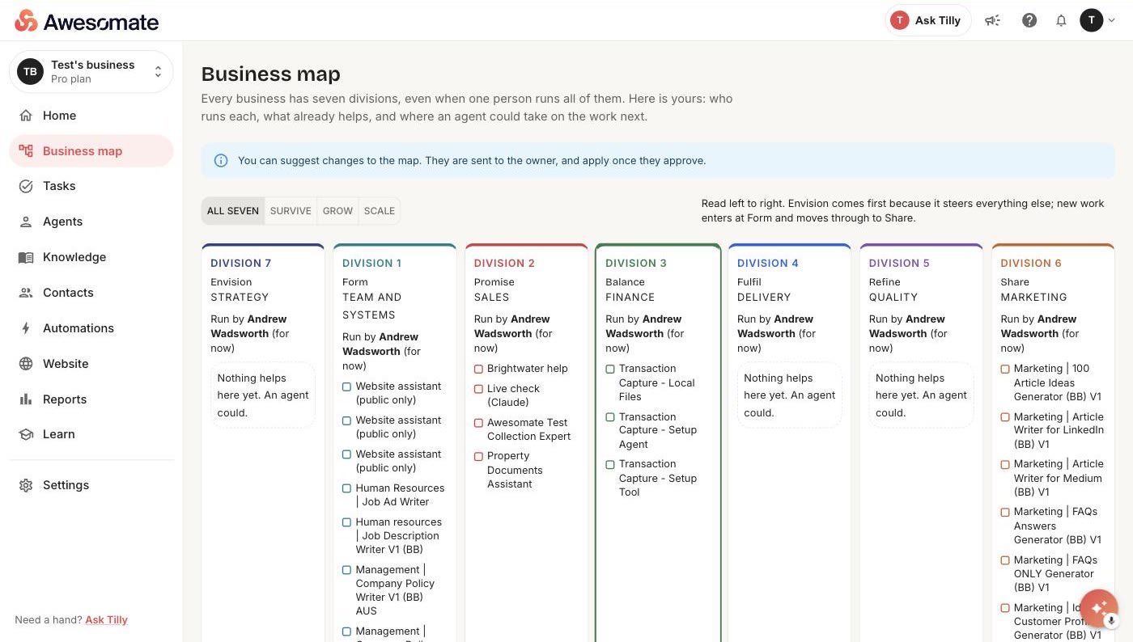Open the Ask Tilly button in header
This screenshot has height=642, width=1133.
point(927,21)
